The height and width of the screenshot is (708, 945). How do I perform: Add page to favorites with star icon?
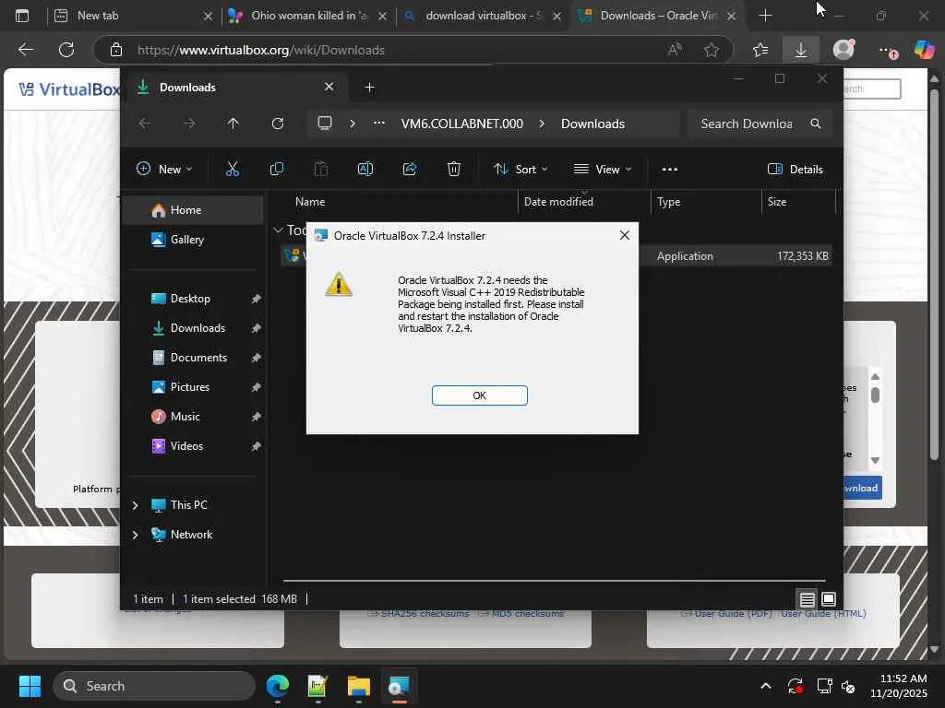pyautogui.click(x=712, y=50)
